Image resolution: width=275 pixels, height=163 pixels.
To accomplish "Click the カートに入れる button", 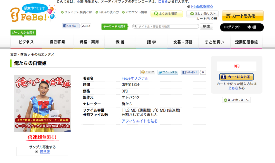I will point(236,77).
